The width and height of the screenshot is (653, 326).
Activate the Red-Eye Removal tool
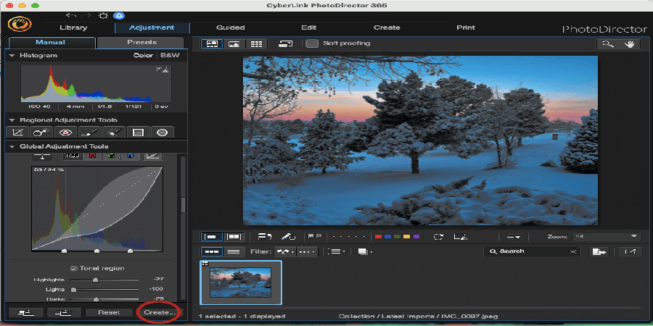(x=66, y=133)
